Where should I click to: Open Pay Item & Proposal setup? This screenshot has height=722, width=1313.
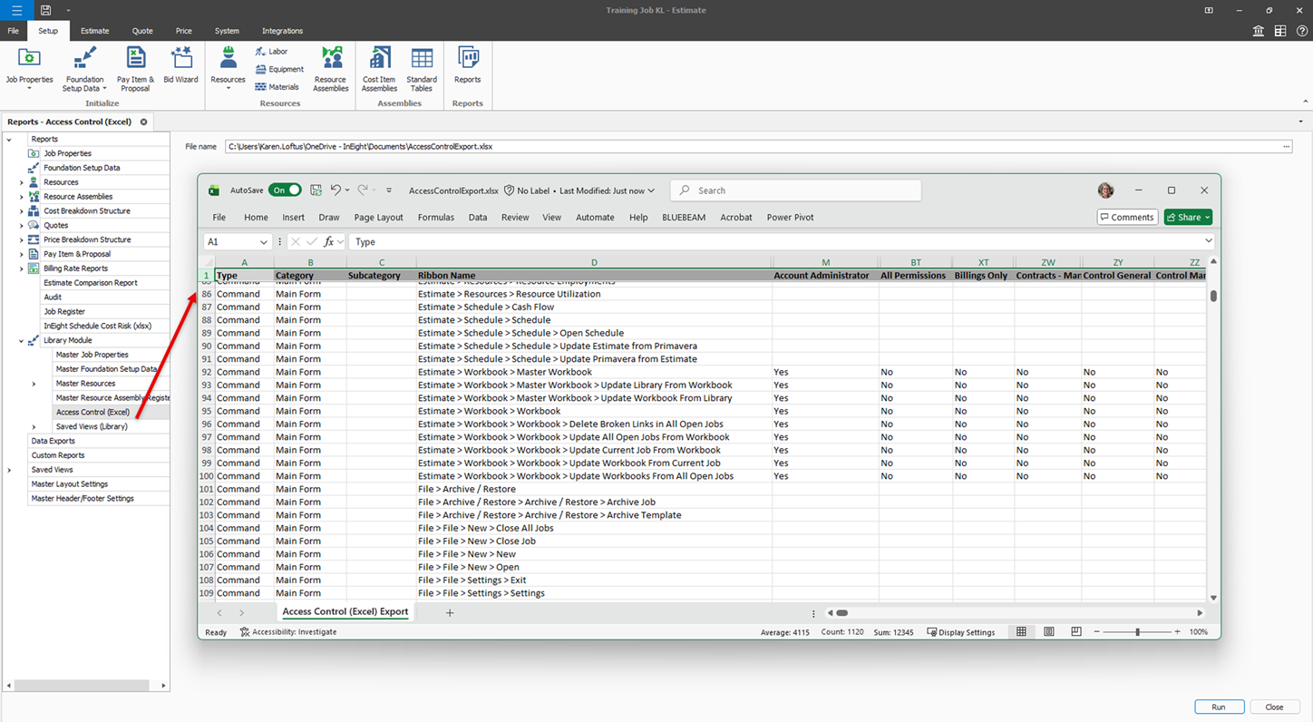pyautogui.click(x=135, y=68)
